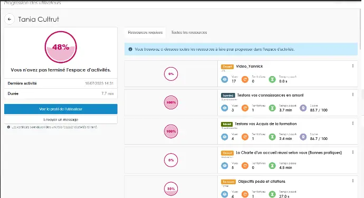This screenshot has width=364, height=198.
Task: Click the 48% overall progress circle
Action: [x=61, y=47]
